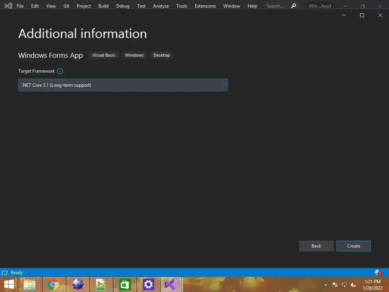Screen dimensions: 389x292
Task: Switch to Visual Studio taskbar icon
Action: [172, 284]
